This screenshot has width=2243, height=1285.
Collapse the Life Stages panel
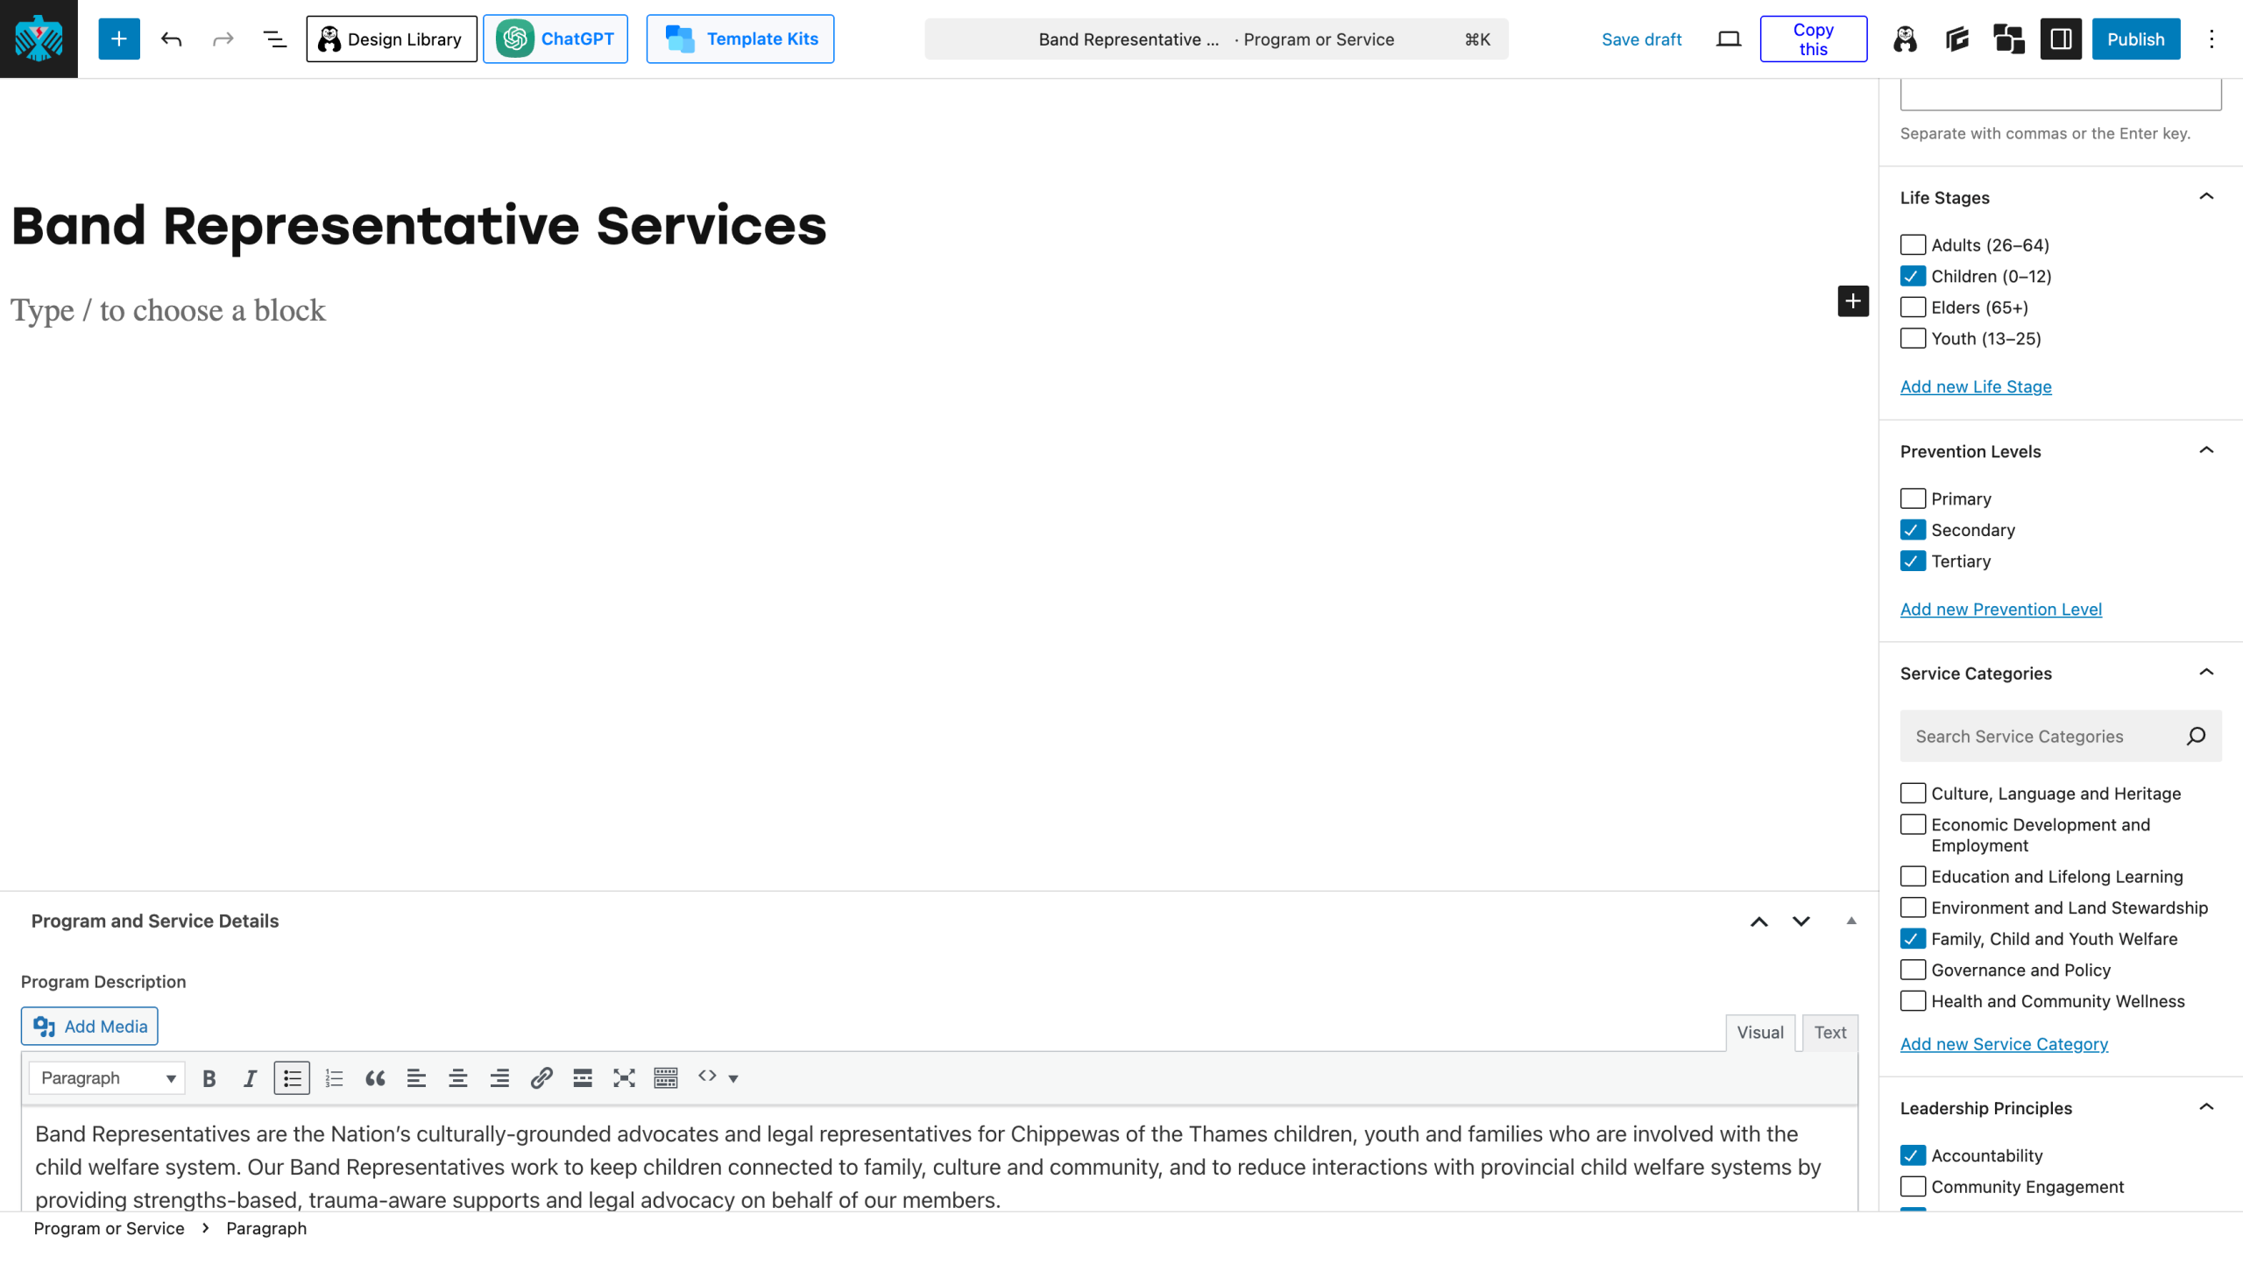(2205, 197)
